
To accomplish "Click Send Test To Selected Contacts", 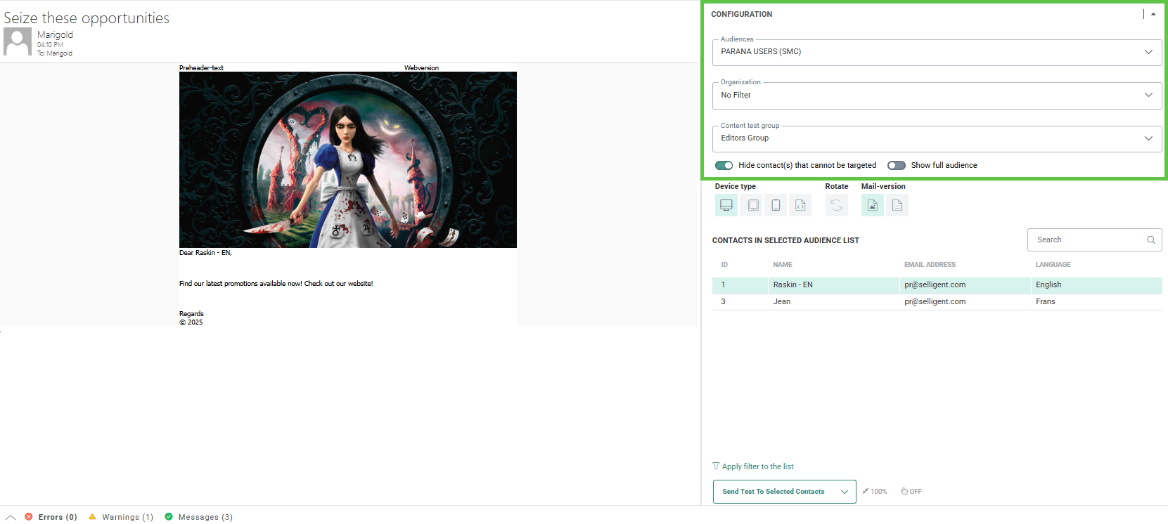I will [x=774, y=492].
